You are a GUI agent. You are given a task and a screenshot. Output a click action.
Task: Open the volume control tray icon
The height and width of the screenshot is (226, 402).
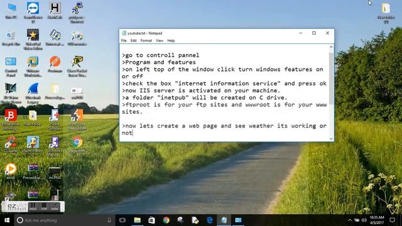point(364,220)
